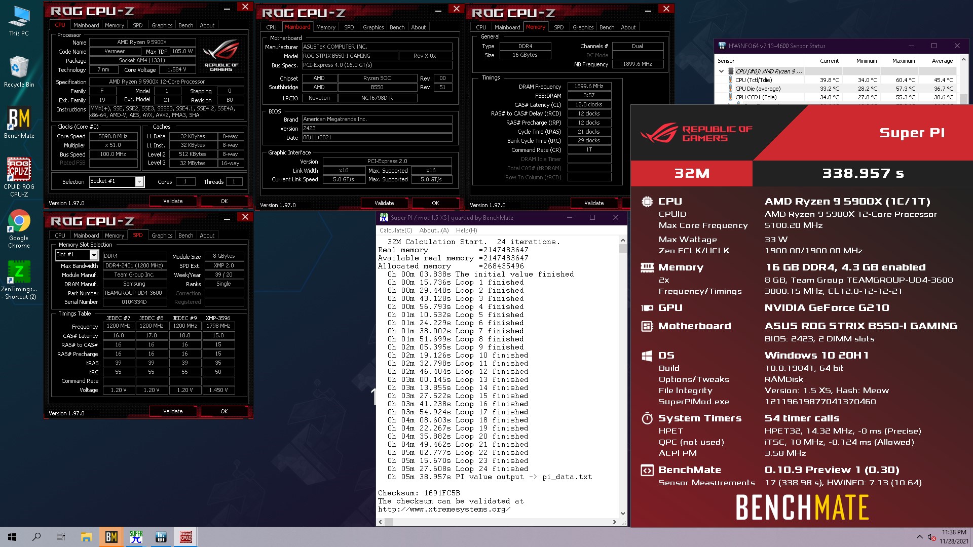Open Google Chrome desktop shortcut
This screenshot has height=547, width=973.
point(19,228)
